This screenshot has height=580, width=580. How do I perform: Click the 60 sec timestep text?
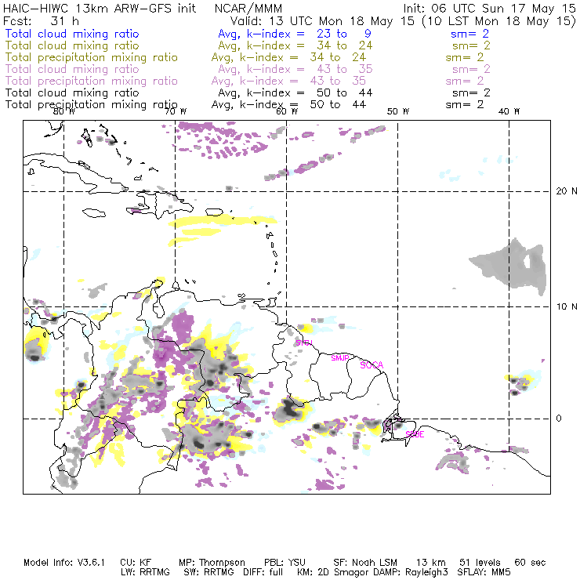click(x=530, y=563)
